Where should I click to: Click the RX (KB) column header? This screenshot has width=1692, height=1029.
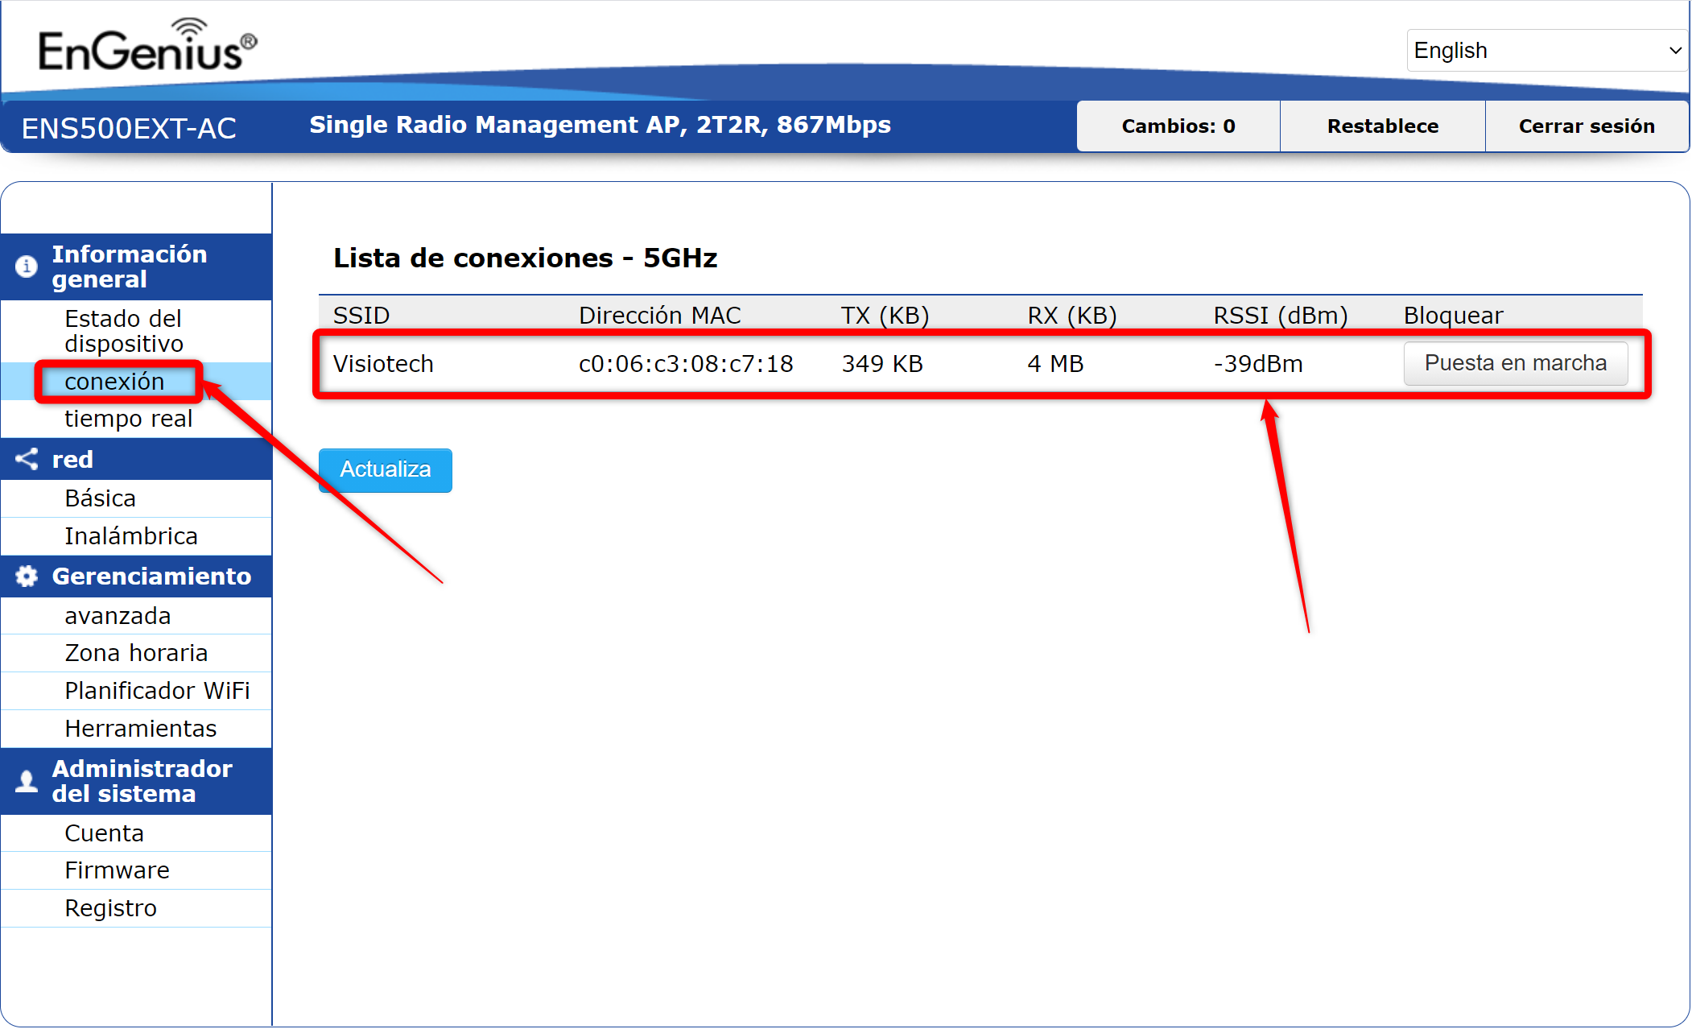point(1072,316)
